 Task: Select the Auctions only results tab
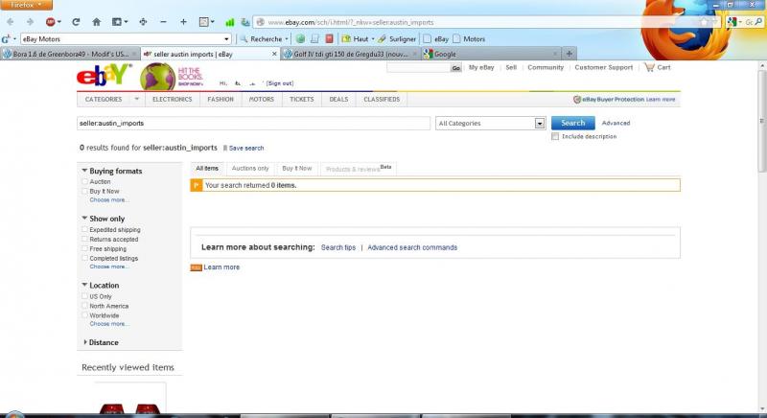coord(250,168)
